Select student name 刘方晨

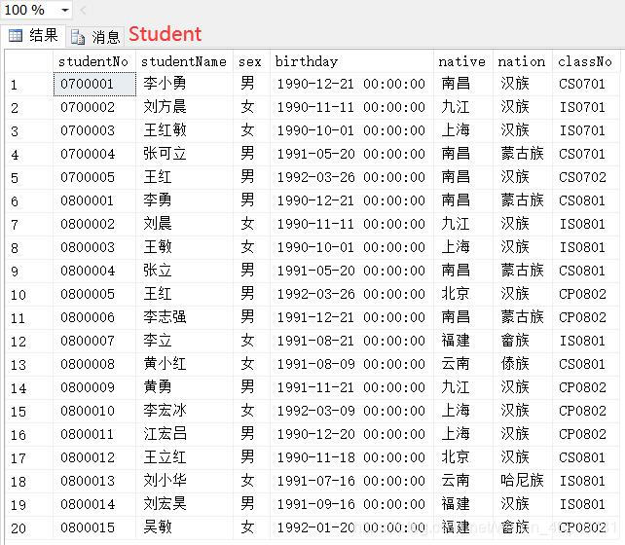(165, 107)
